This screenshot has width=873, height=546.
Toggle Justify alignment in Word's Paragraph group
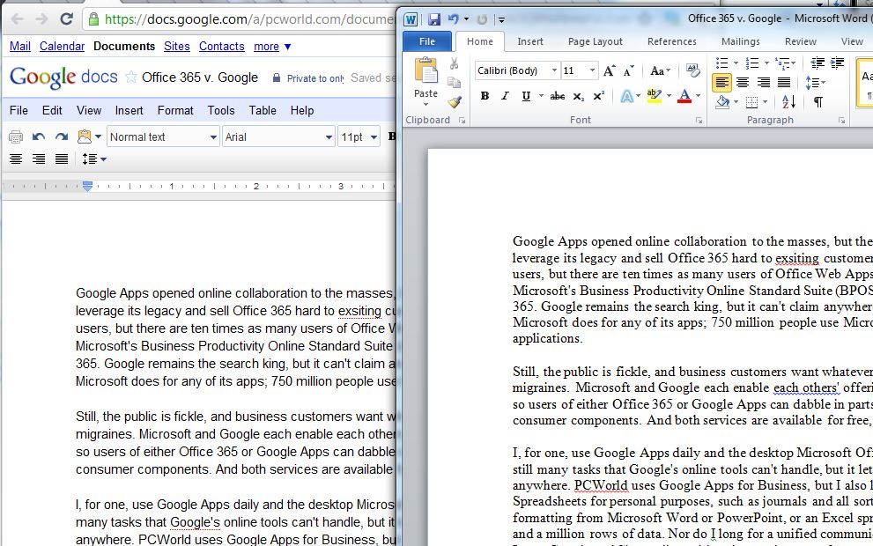tap(784, 83)
